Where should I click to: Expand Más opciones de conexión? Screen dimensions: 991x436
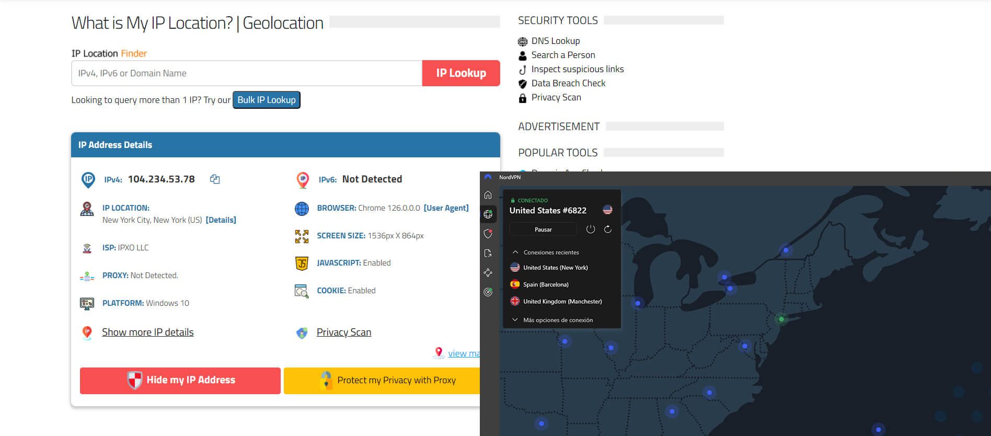click(552, 320)
